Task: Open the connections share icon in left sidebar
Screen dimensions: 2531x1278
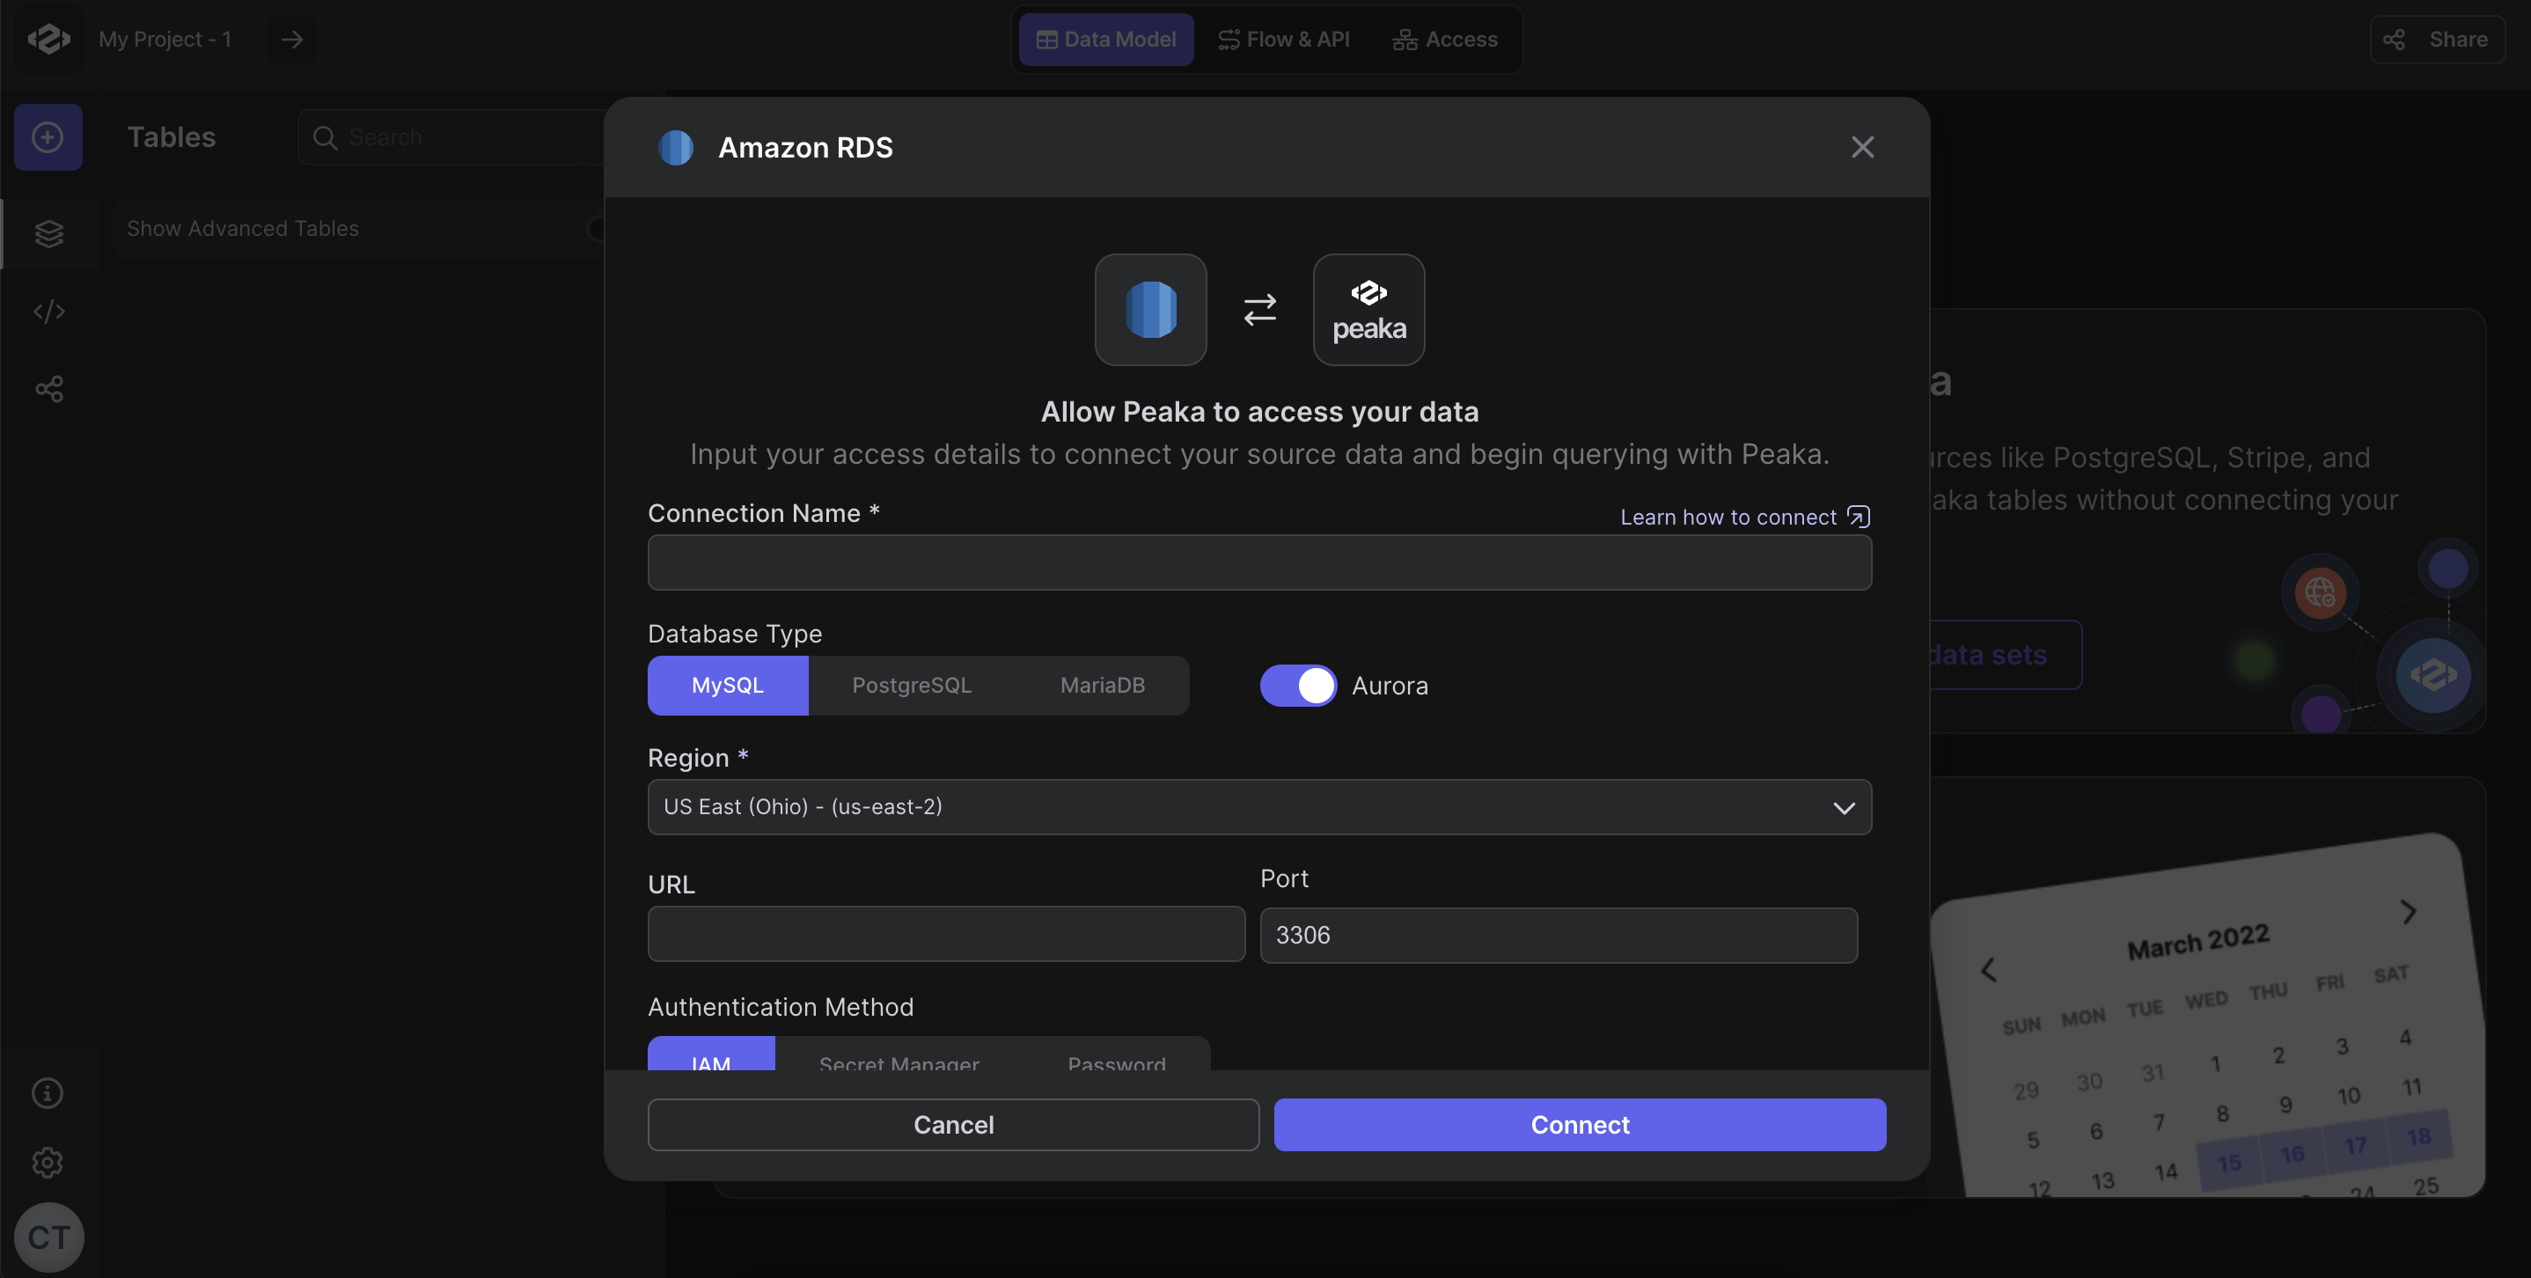Action: [48, 389]
